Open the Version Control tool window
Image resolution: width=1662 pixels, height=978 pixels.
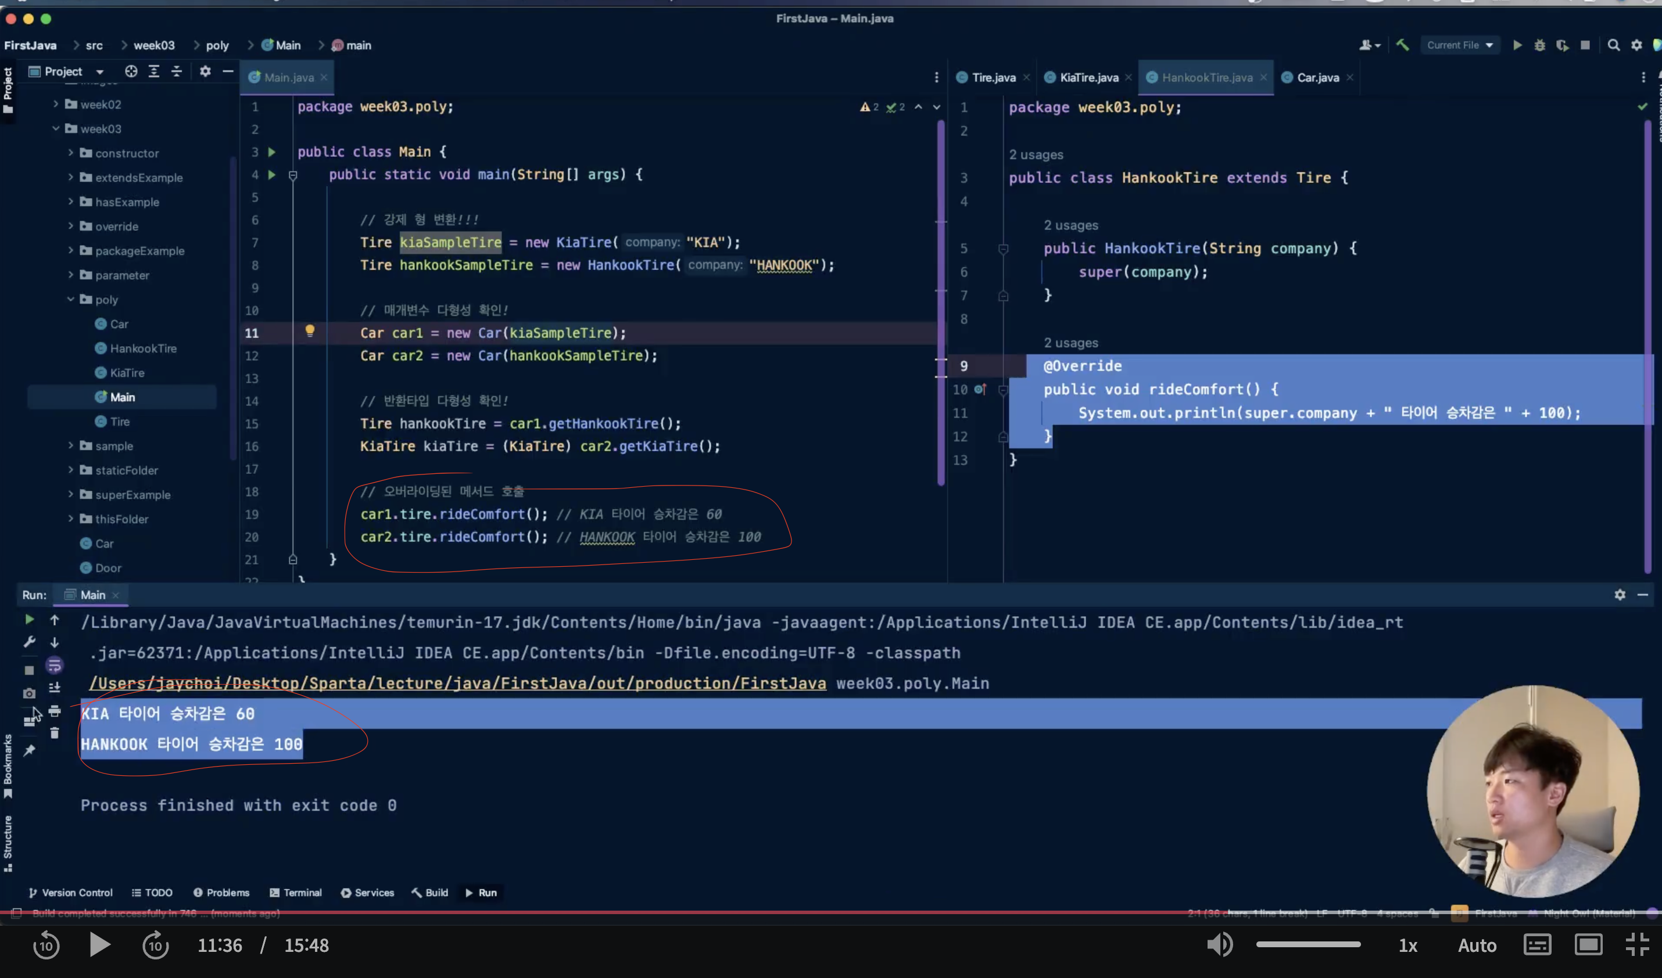pyautogui.click(x=70, y=892)
